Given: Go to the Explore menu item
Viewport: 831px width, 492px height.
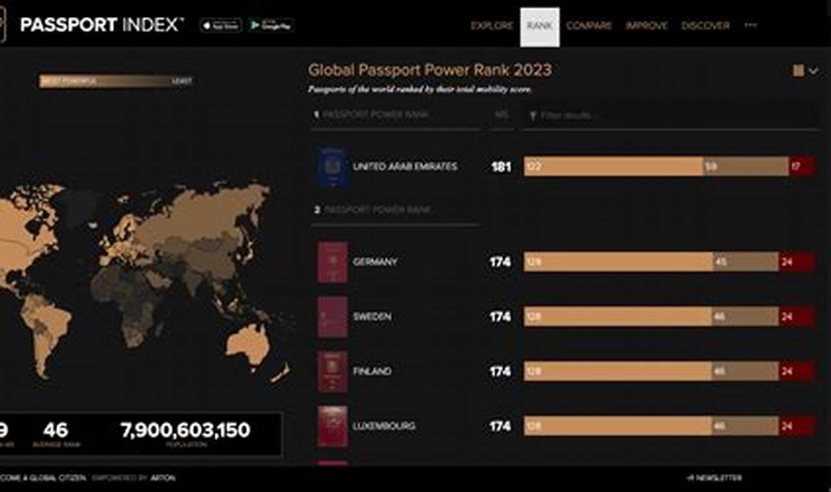Looking at the screenshot, I should [491, 26].
